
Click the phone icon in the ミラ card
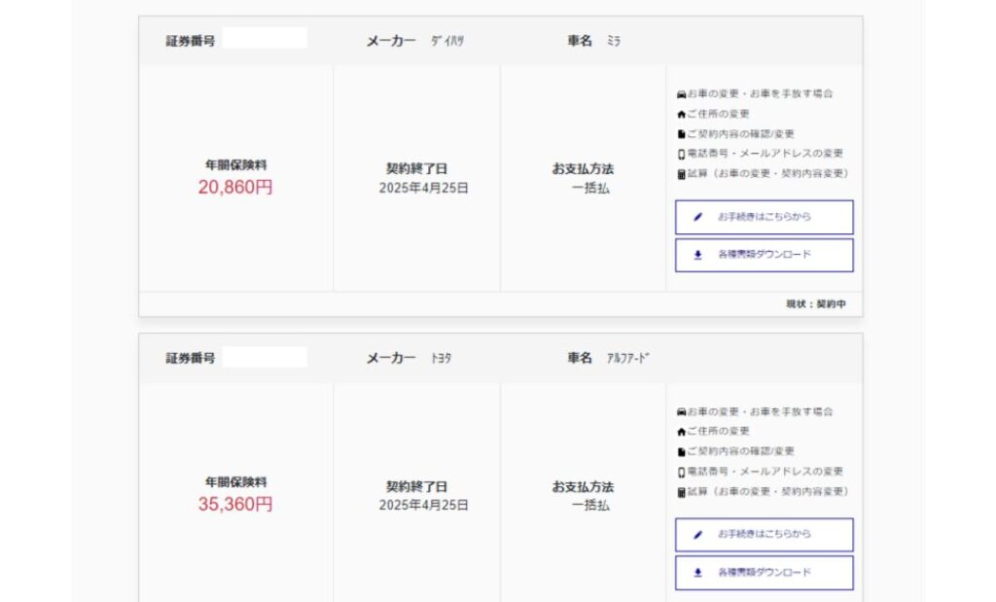pyautogui.click(x=681, y=154)
